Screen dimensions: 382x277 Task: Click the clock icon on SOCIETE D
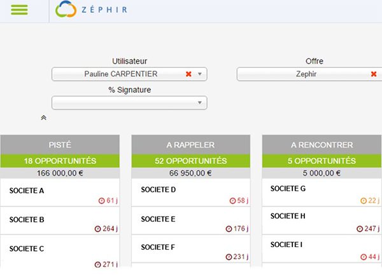tap(232, 201)
